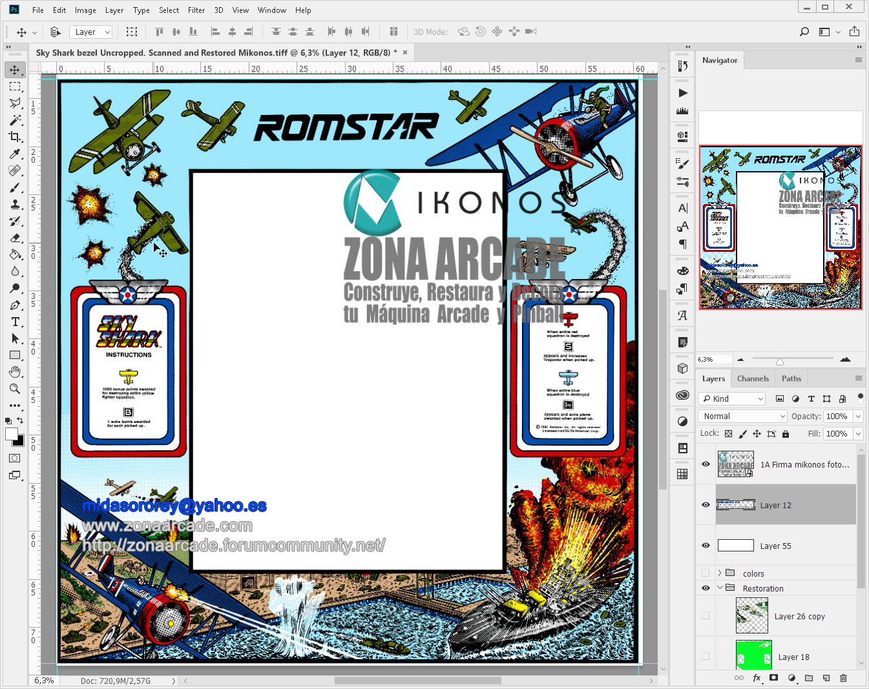Select the Crop tool
The height and width of the screenshot is (689, 869).
(x=15, y=137)
